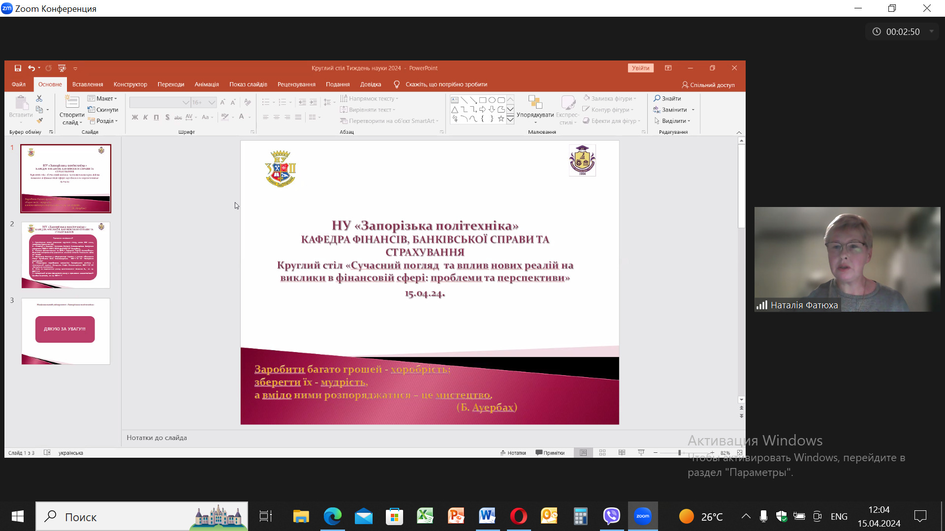Click the Undo arrow icon

31,68
